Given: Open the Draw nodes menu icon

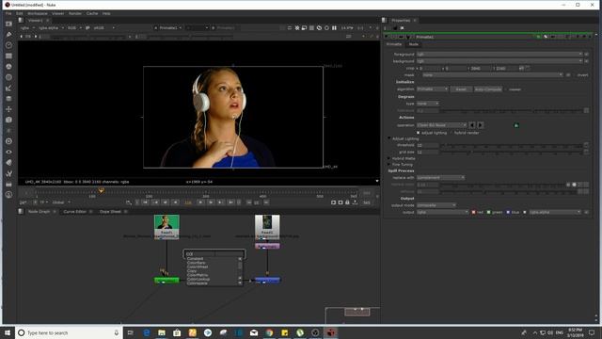Looking at the screenshot, I should (x=8, y=35).
